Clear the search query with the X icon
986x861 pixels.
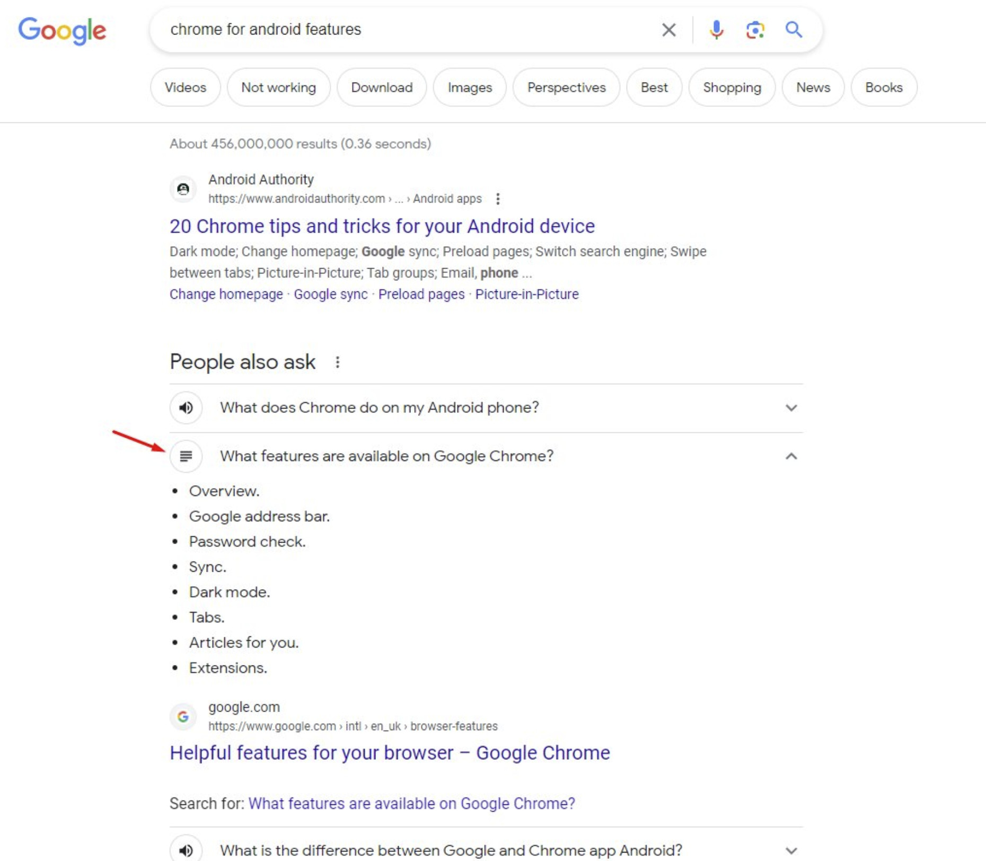(x=668, y=30)
